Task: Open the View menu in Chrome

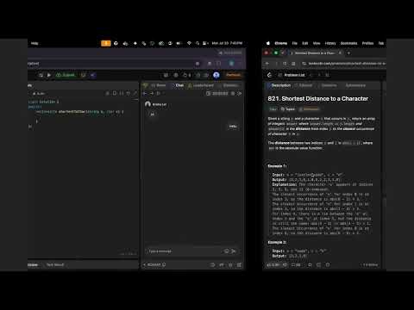Action: point(317,43)
